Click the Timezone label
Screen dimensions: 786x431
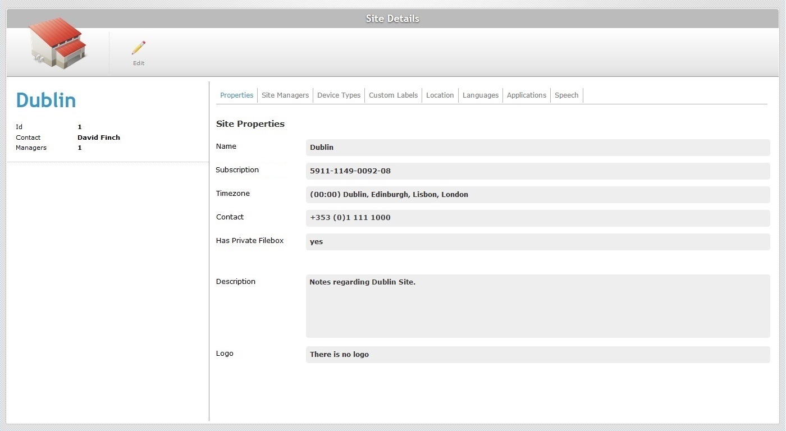[233, 194]
